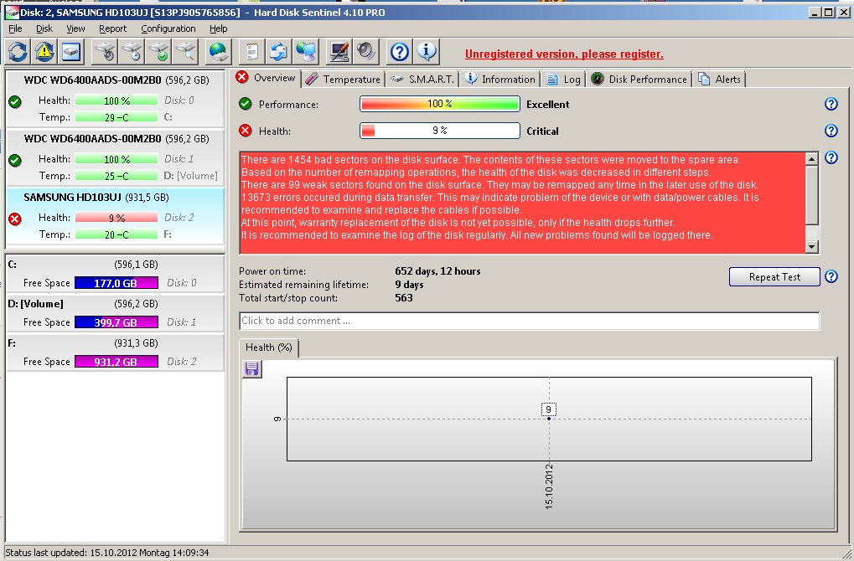Open the Disk menu
Screen dimensions: 854x561
(x=44, y=28)
